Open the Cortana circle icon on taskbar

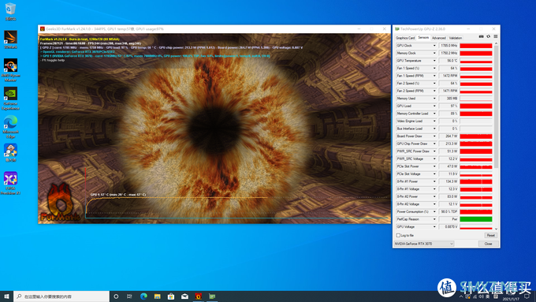tap(116, 296)
